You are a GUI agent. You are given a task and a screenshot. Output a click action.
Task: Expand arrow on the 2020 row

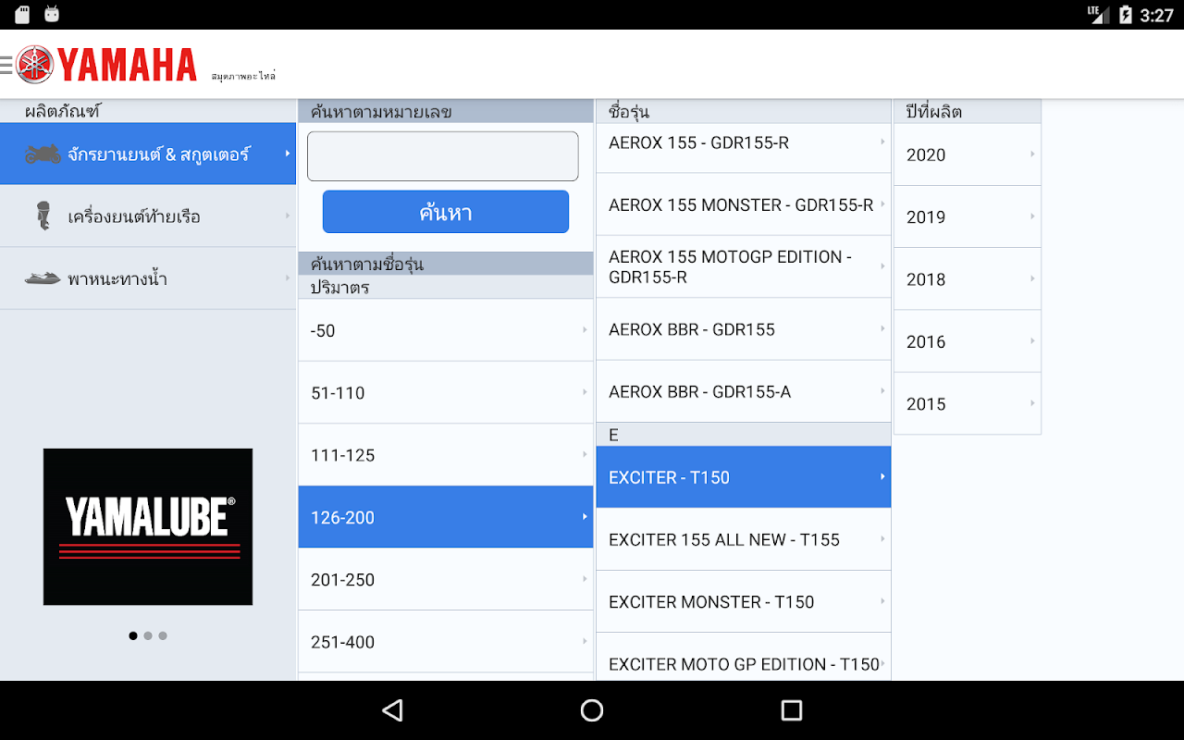1032,154
